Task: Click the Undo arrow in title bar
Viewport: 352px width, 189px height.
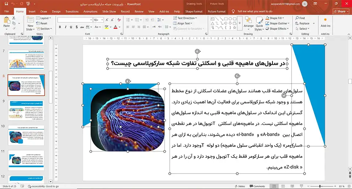Action: tap(13, 4)
